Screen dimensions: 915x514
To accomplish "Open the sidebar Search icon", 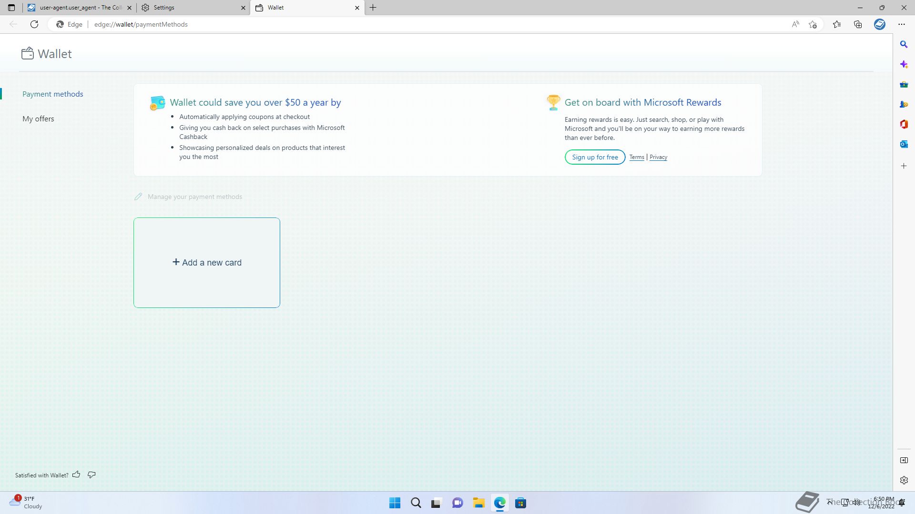I will pyautogui.click(x=904, y=44).
